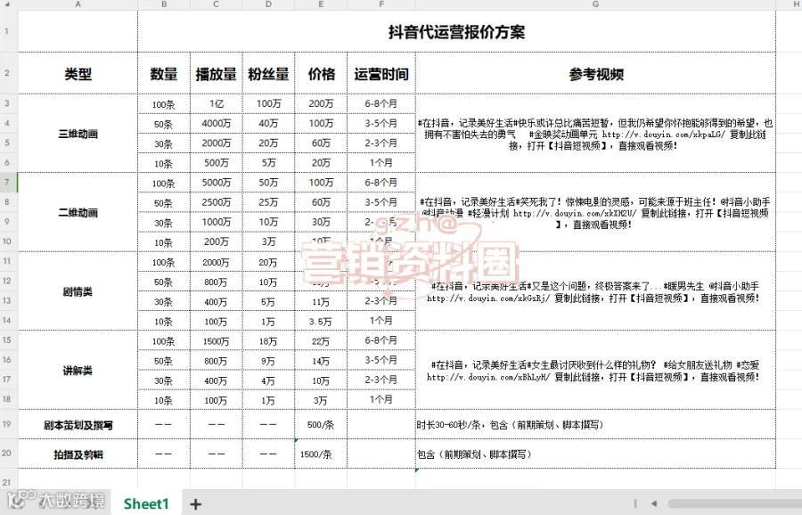Click the horizontal scrollbar track at the bottom

(x=734, y=503)
